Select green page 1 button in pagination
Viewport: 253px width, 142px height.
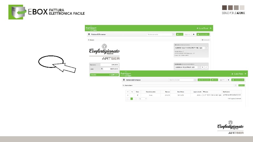click(132, 99)
